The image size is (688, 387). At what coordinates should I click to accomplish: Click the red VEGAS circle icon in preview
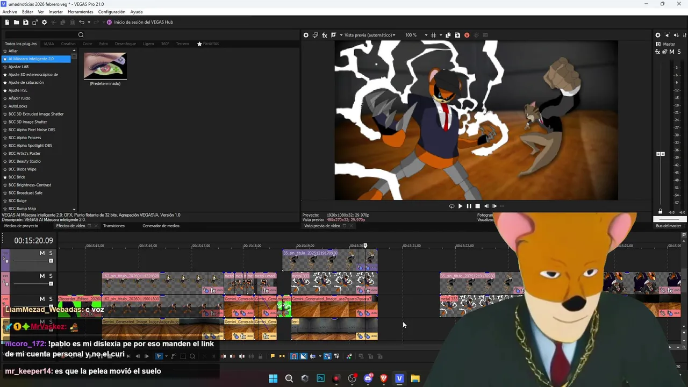[x=467, y=35]
